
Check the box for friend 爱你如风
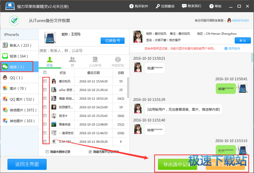(x=45, y=81)
